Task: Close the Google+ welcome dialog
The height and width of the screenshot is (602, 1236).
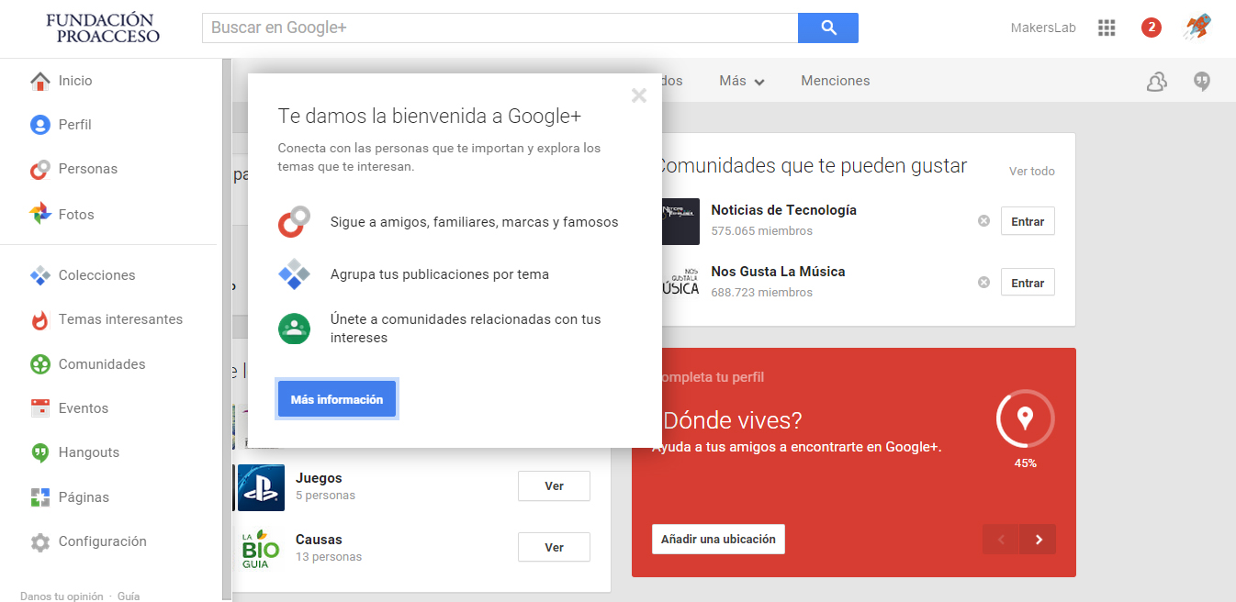Action: 639,95
